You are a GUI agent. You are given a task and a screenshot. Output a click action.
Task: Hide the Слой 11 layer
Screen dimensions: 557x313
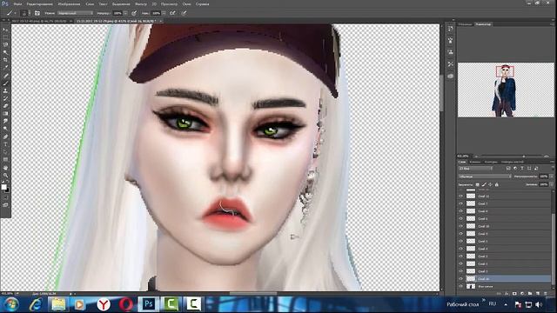461,196
